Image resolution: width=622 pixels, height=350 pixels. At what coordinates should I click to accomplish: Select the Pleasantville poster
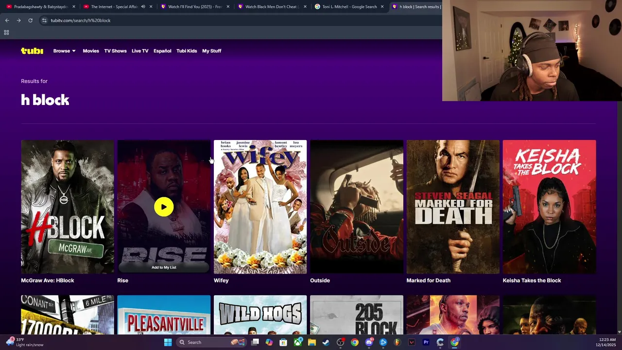(164, 315)
